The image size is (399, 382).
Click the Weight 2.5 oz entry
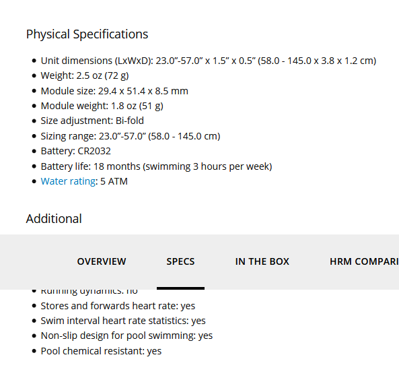[85, 75]
